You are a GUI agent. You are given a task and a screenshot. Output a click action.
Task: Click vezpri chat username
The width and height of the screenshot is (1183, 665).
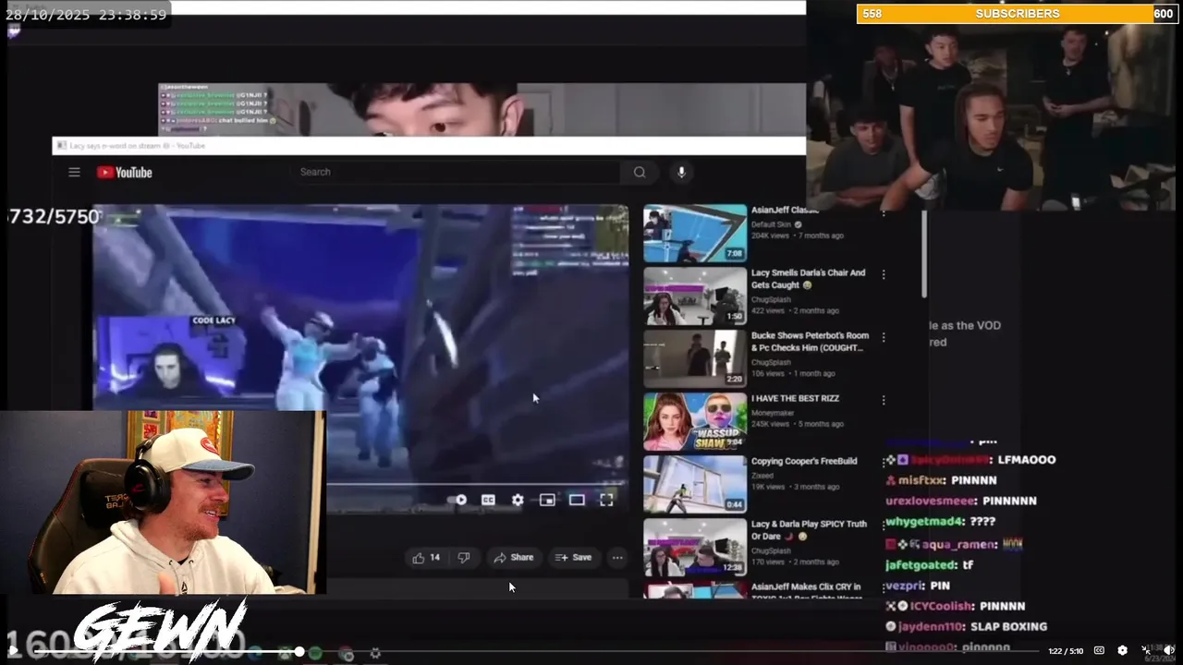pos(904,586)
